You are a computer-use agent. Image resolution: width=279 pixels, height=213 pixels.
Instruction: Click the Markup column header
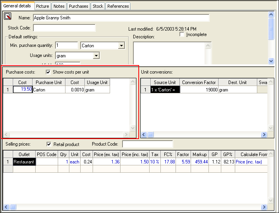(200, 155)
